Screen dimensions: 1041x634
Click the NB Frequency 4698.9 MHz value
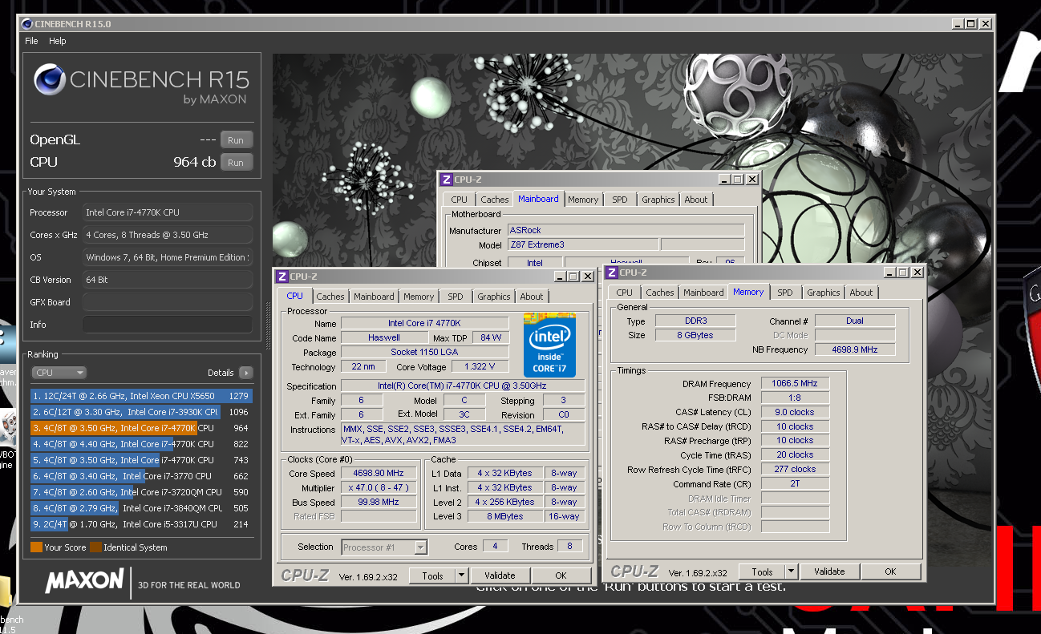(855, 349)
